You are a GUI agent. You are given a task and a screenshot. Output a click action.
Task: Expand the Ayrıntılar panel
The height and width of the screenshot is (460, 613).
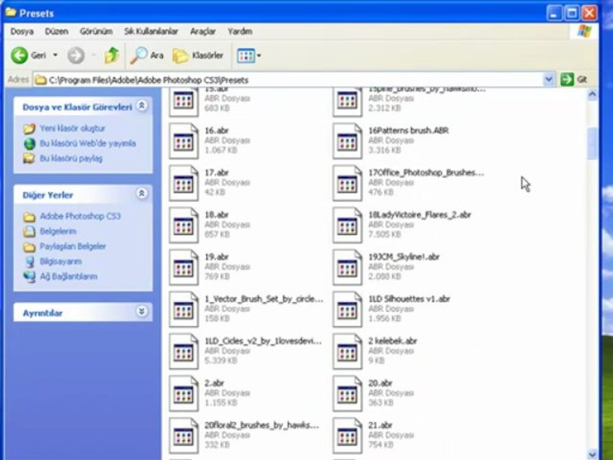pyautogui.click(x=142, y=311)
